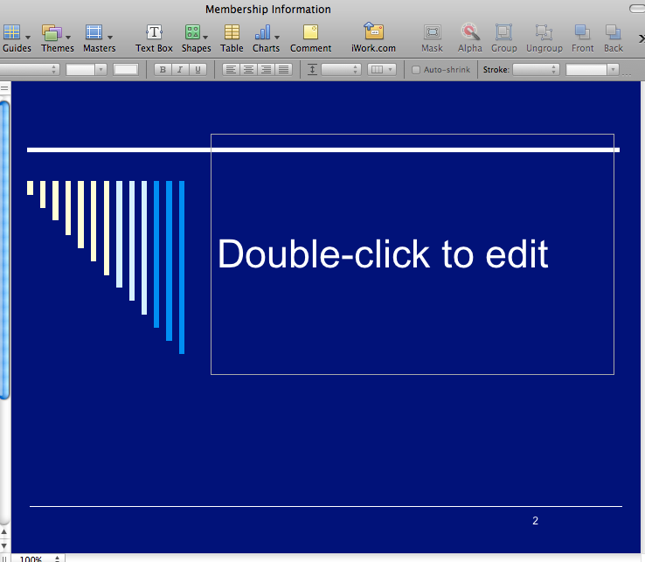Screen dimensions: 645x562
Task: Insert a new Text Box
Action: (154, 38)
